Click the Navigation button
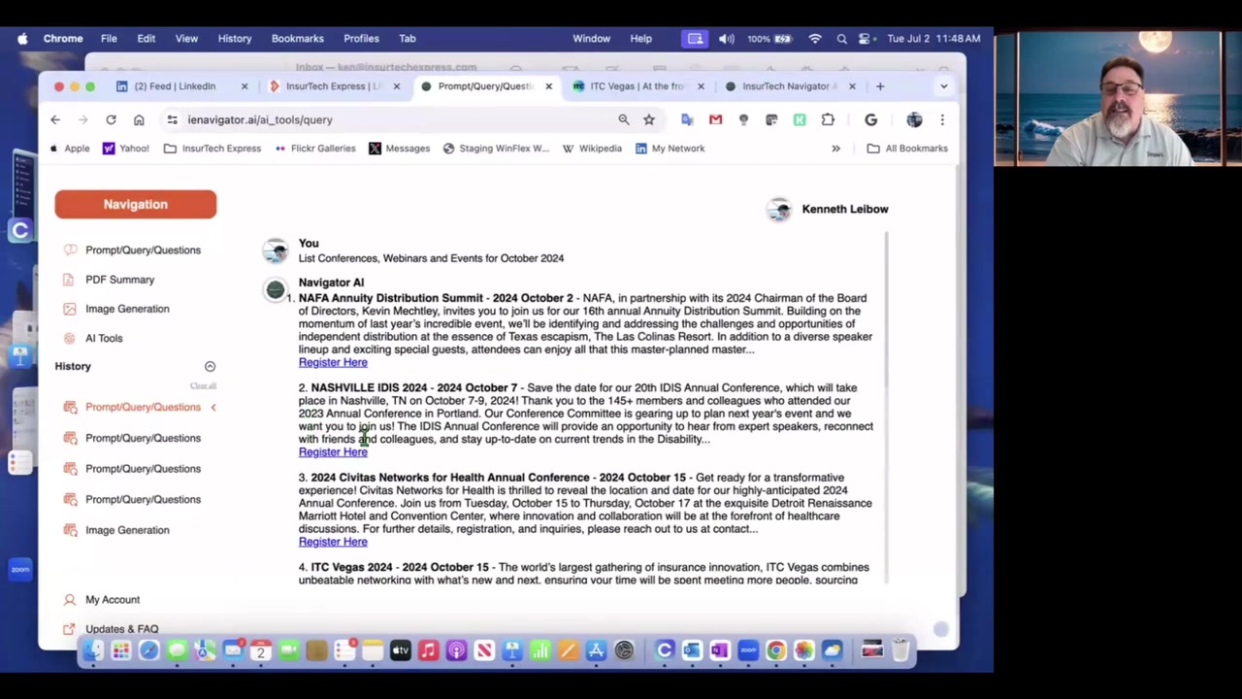The image size is (1242, 699). point(136,204)
